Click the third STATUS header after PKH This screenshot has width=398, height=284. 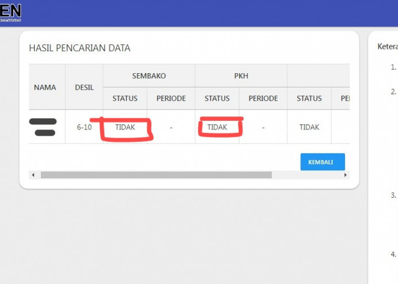[309, 98]
